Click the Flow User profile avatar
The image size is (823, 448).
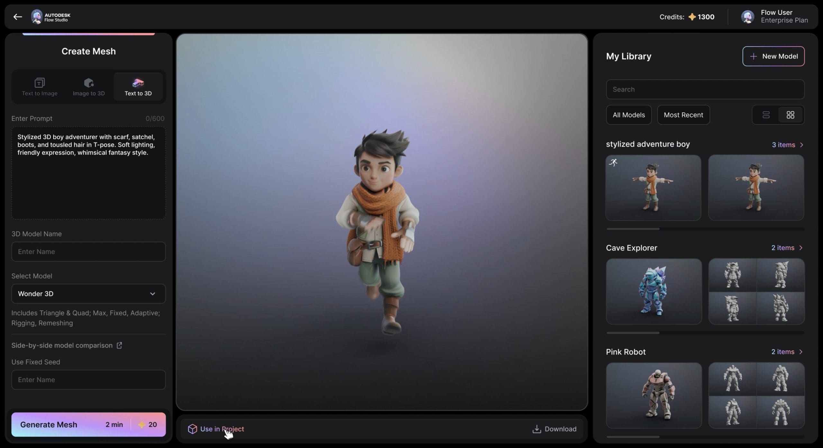(x=747, y=17)
